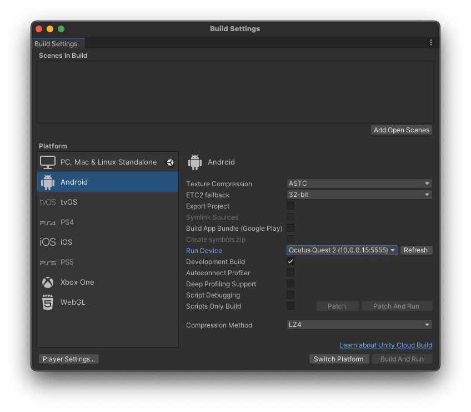Open the Run Device Oculus Quest 2 dropdown
471x412 pixels.
342,250
